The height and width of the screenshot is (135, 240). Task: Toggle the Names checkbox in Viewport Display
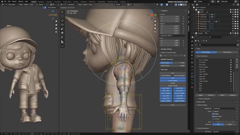pos(213,111)
